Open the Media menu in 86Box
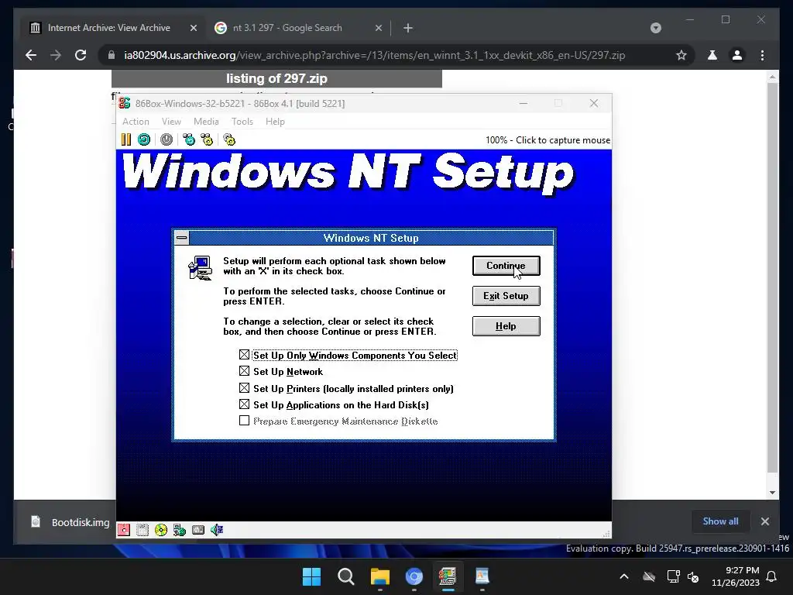The width and height of the screenshot is (793, 595). tap(206, 122)
